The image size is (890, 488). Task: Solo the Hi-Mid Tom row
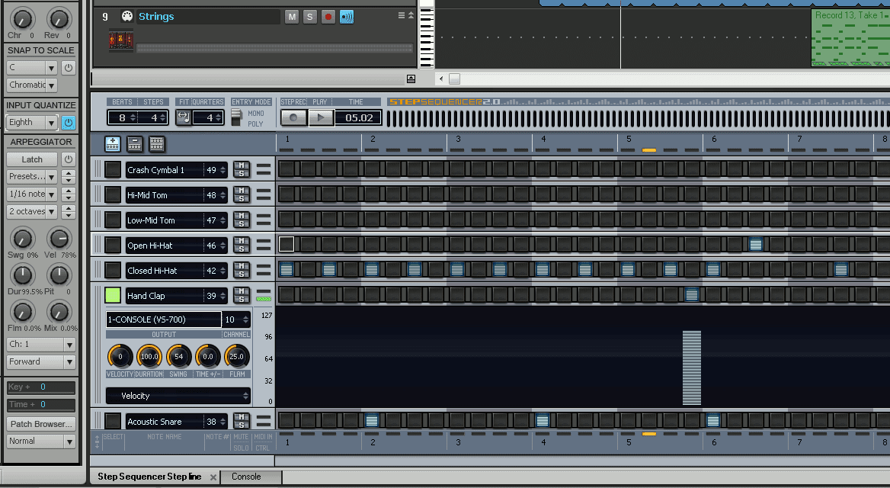pos(242,199)
